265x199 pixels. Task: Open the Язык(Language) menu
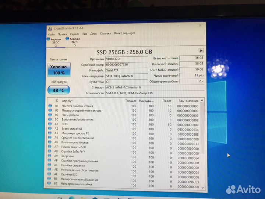(x=124, y=33)
